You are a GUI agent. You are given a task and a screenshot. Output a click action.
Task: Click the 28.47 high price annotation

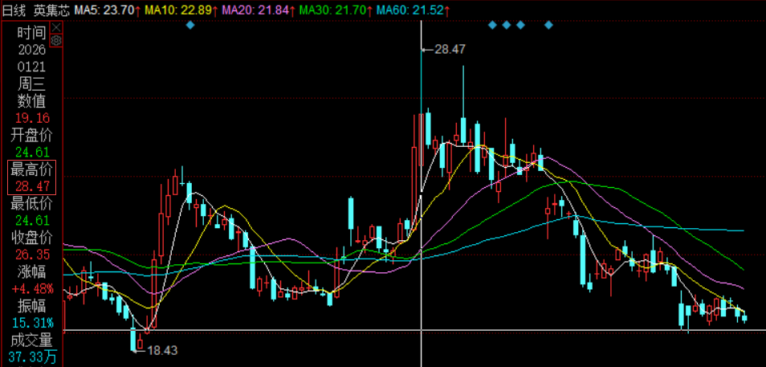click(449, 49)
